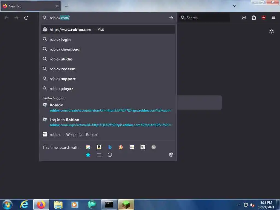Search this time with Wikipedia icon

(x=143, y=147)
